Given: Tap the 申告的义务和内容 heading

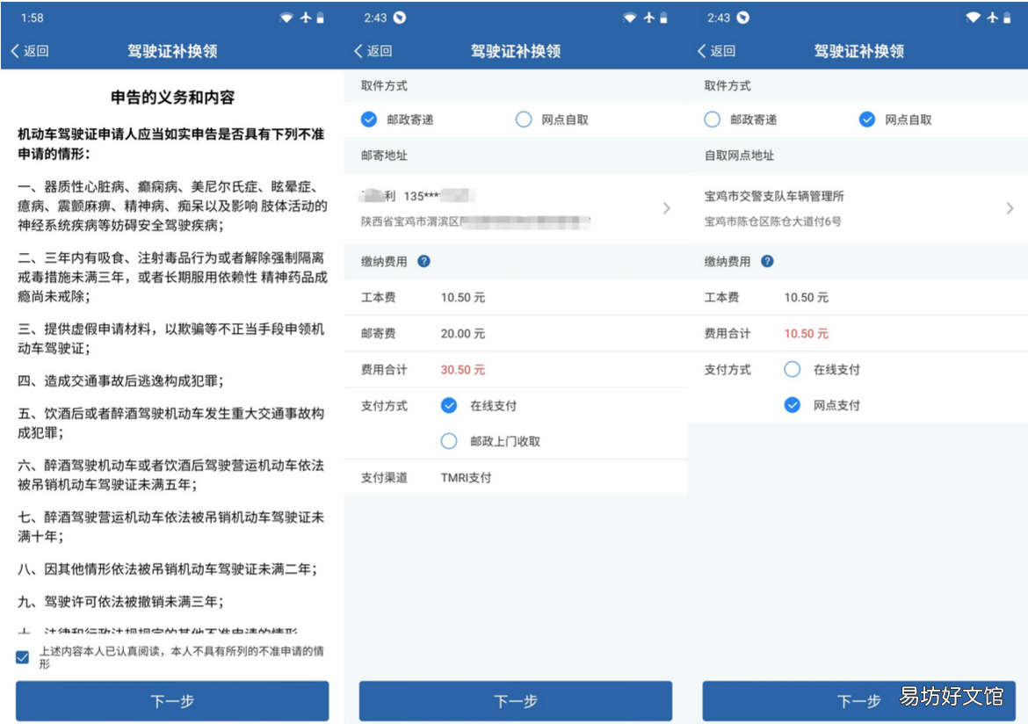Looking at the screenshot, I should [x=172, y=97].
